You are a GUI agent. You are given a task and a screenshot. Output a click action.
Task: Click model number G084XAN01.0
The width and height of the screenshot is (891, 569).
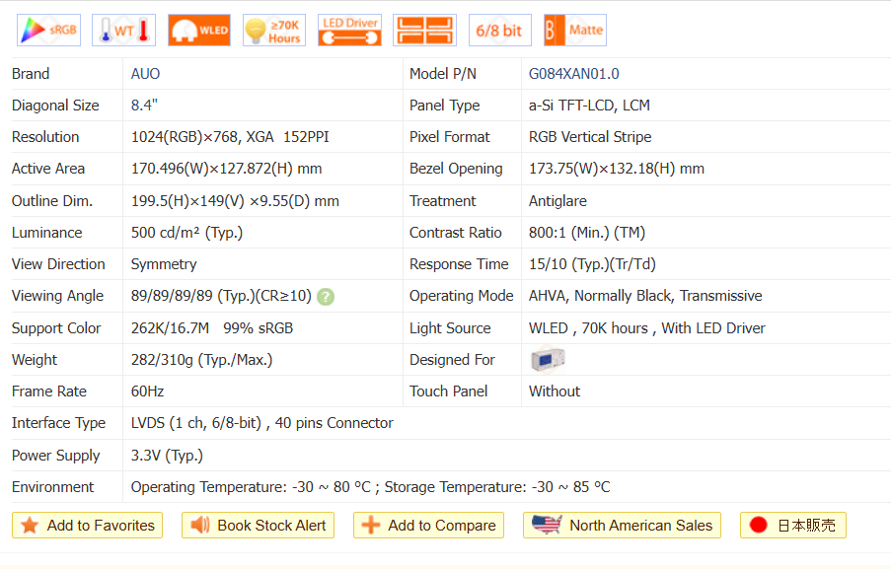[x=573, y=74]
